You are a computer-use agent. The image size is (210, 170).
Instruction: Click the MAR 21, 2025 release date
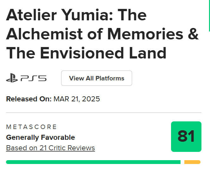(77, 99)
